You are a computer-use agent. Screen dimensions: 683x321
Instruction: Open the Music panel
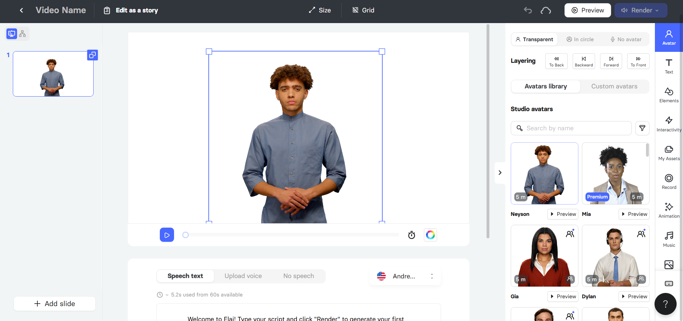click(x=668, y=239)
